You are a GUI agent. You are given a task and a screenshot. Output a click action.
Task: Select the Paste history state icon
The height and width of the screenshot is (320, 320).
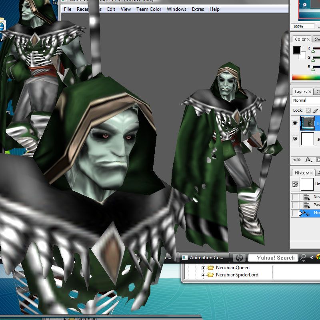pyautogui.click(x=306, y=205)
